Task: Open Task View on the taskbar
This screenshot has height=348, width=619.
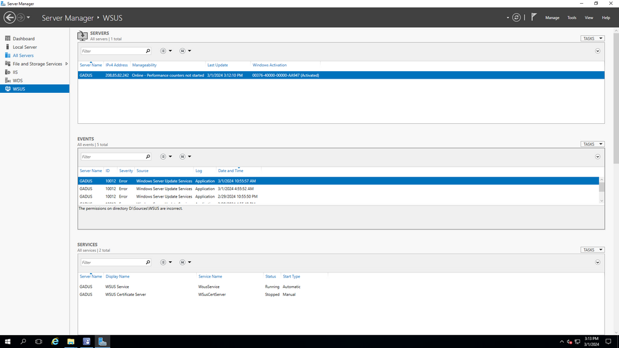Action: point(38,342)
